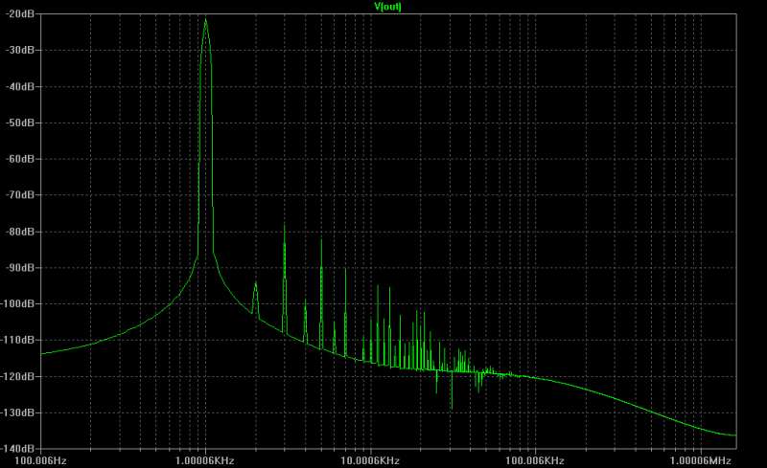This screenshot has width=767, height=468.
Task: Click the -100dB axis label
Action: tap(18, 303)
